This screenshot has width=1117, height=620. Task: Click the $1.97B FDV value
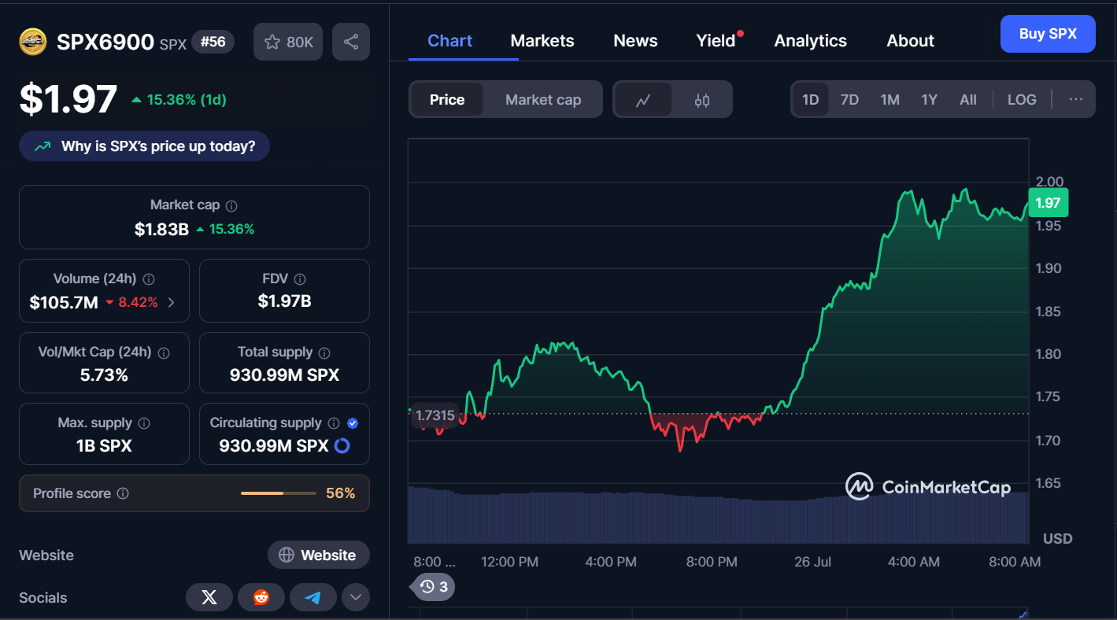pos(284,301)
